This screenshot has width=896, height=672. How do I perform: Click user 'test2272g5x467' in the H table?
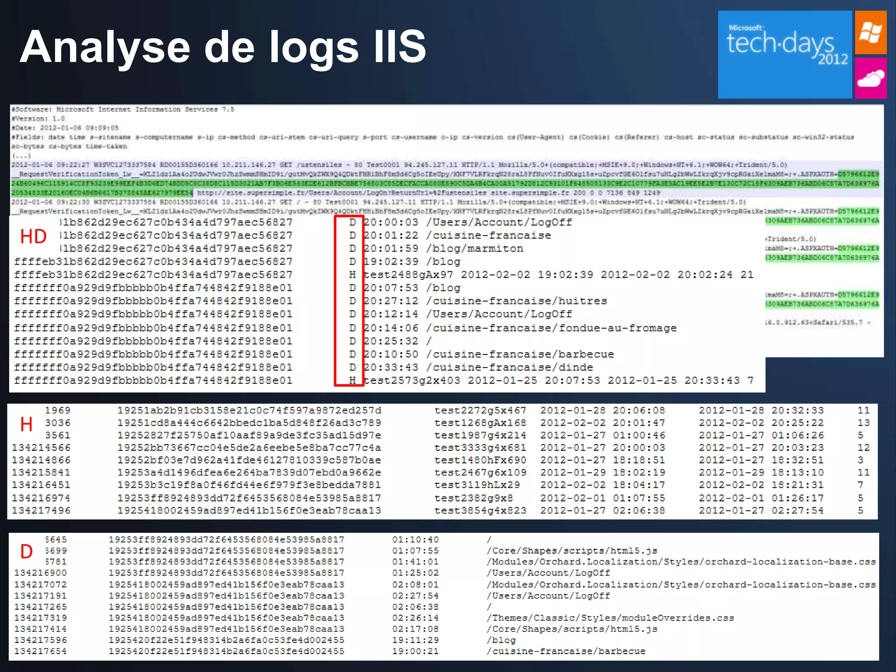pos(480,410)
